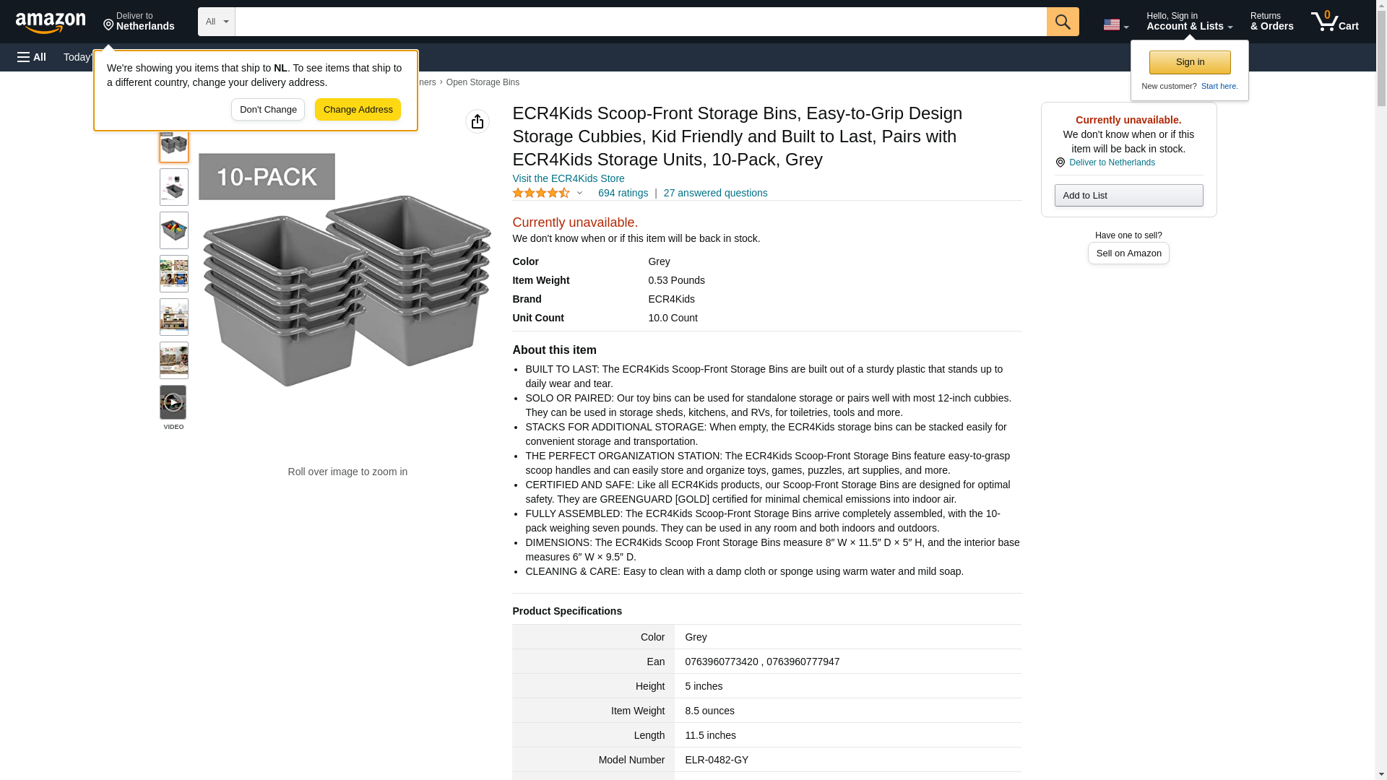Open 27 answered questions link
The width and height of the screenshot is (1387, 780).
pyautogui.click(x=715, y=193)
